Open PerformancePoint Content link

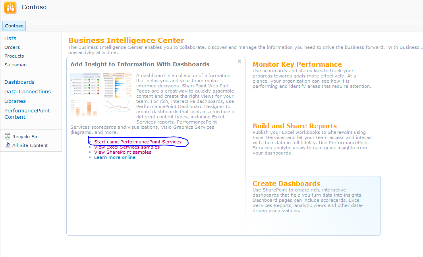[27, 114]
